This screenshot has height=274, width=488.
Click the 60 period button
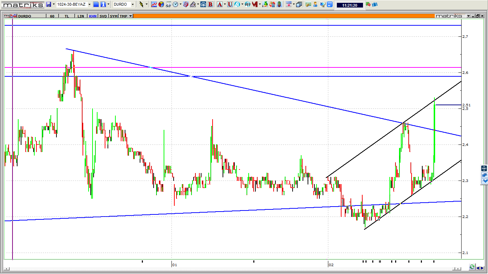52,16
